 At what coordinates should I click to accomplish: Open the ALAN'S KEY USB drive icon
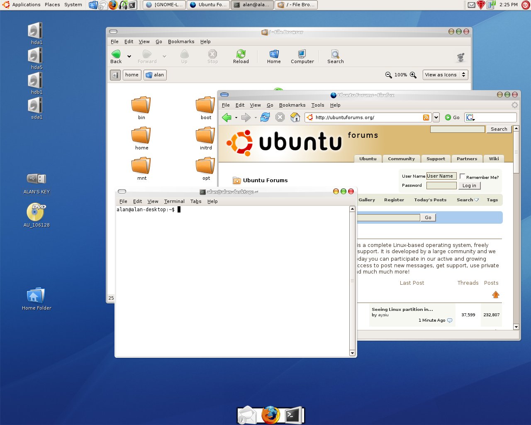pos(37,183)
